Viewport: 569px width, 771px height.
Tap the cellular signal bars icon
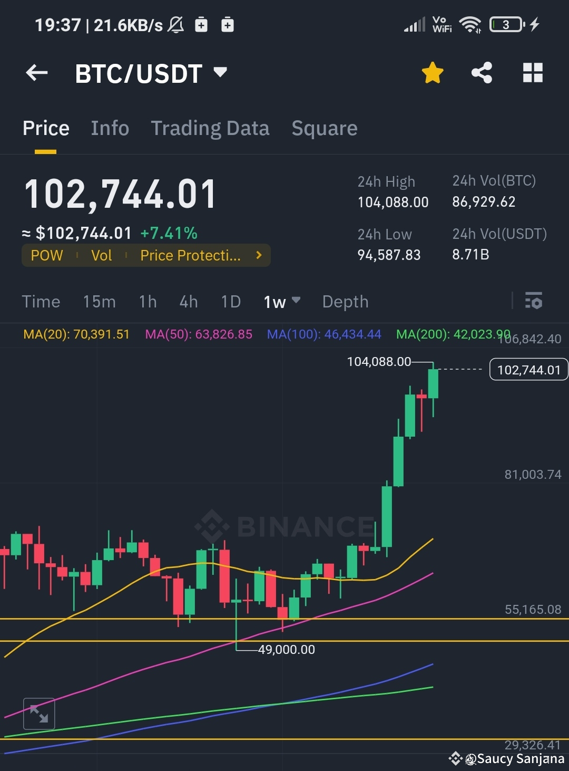click(415, 25)
